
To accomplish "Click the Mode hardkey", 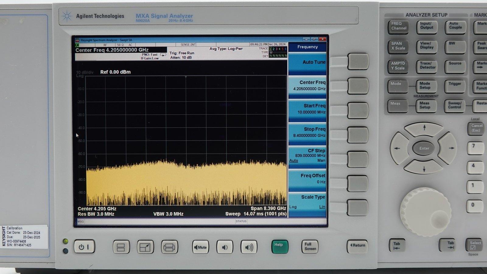I will [x=398, y=86].
